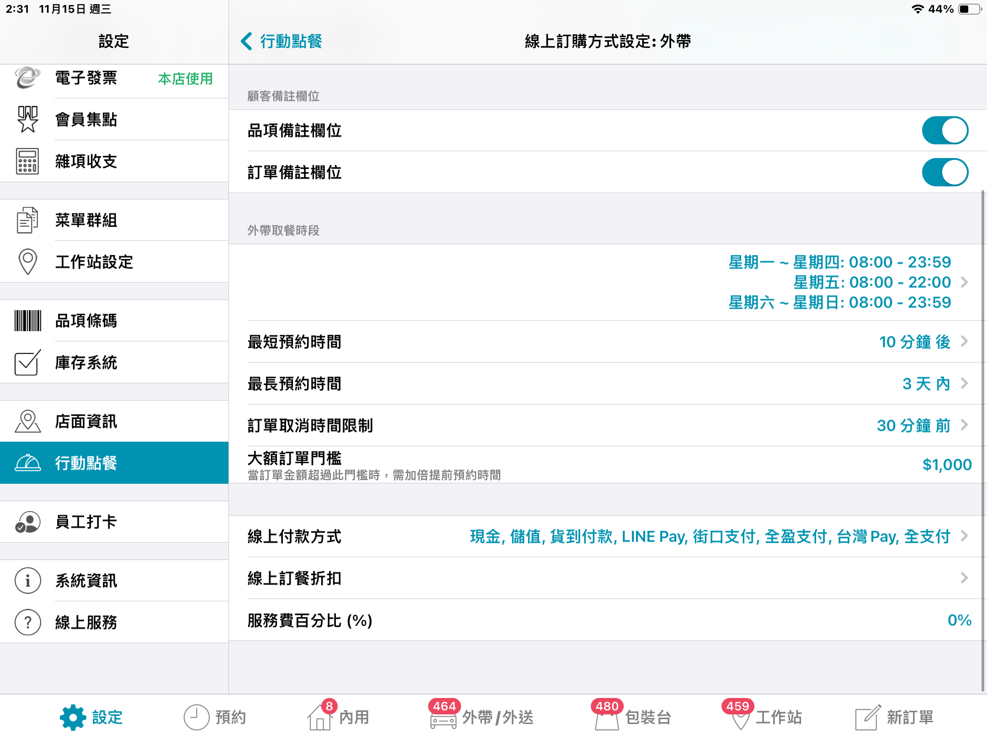The height and width of the screenshot is (740, 987).
Task: Open the 線上服務 question mark icon
Action: (x=27, y=622)
